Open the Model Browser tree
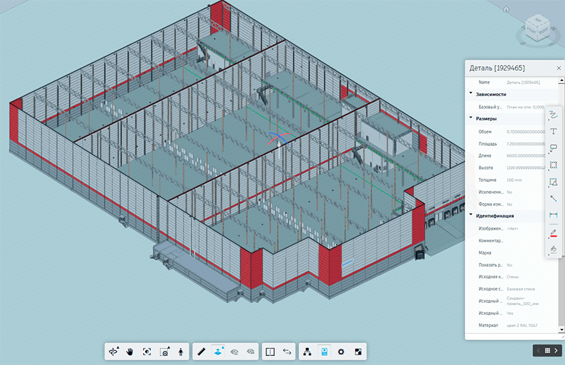Image resolution: width=565 pixels, height=365 pixels. point(308,352)
